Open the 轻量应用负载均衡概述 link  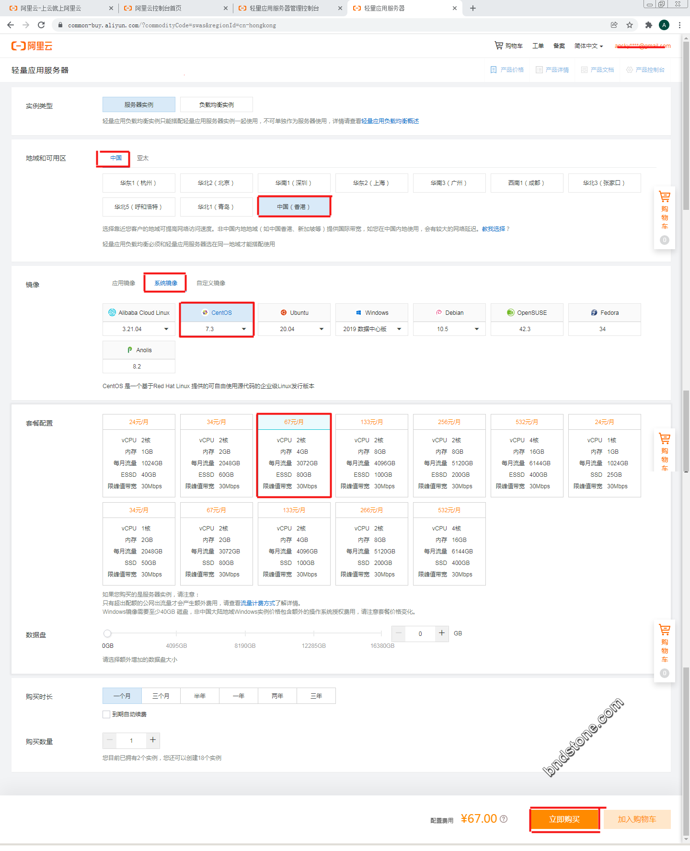click(x=390, y=121)
